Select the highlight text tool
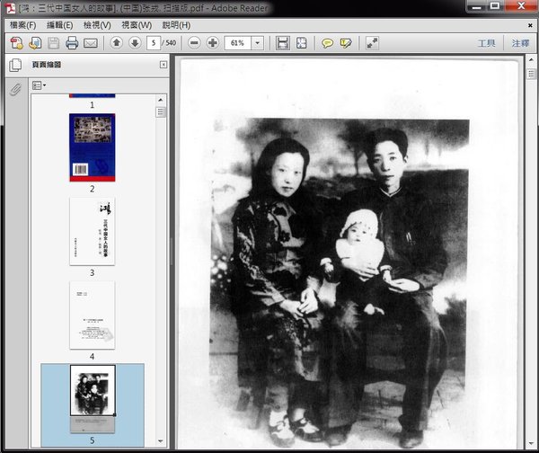Viewport: 539px width, 453px height. coord(346,43)
